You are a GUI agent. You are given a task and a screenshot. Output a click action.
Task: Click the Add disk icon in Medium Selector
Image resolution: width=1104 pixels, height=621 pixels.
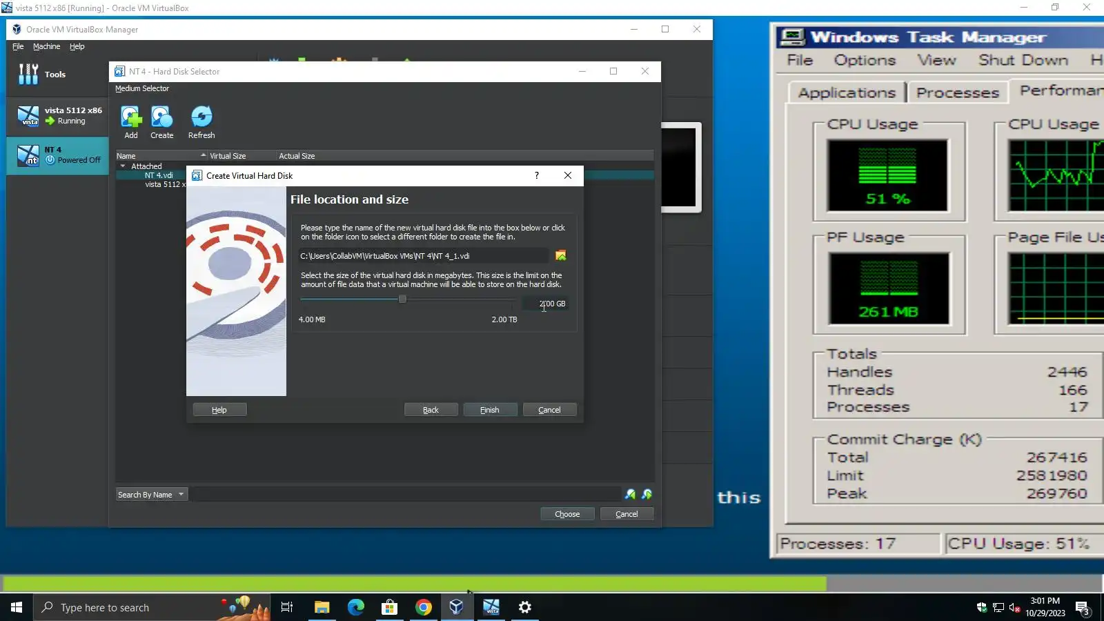point(131,123)
